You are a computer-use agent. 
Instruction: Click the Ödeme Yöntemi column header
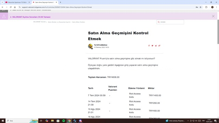(x=137, y=88)
